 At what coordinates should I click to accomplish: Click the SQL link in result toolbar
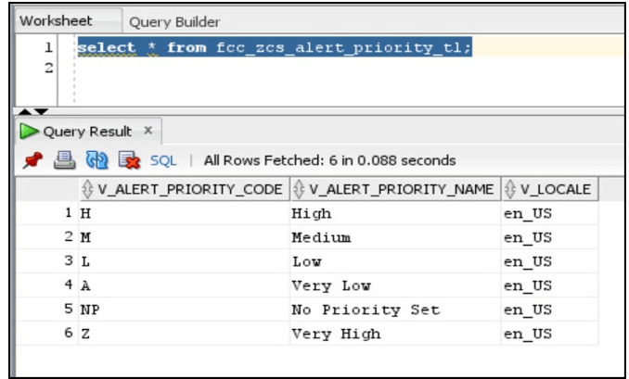pos(163,160)
